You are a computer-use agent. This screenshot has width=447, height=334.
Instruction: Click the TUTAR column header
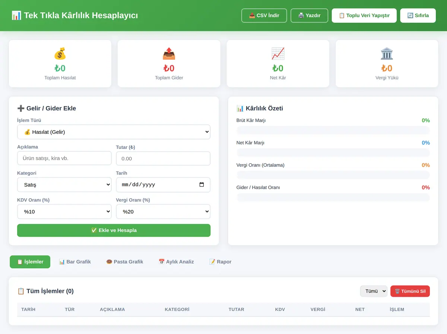237,309
